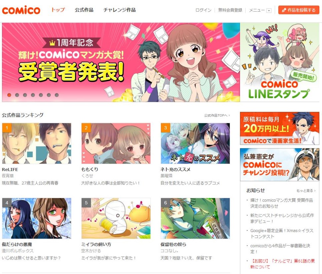Click the ログイン link
This screenshot has height=274, width=322.
pos(203,10)
